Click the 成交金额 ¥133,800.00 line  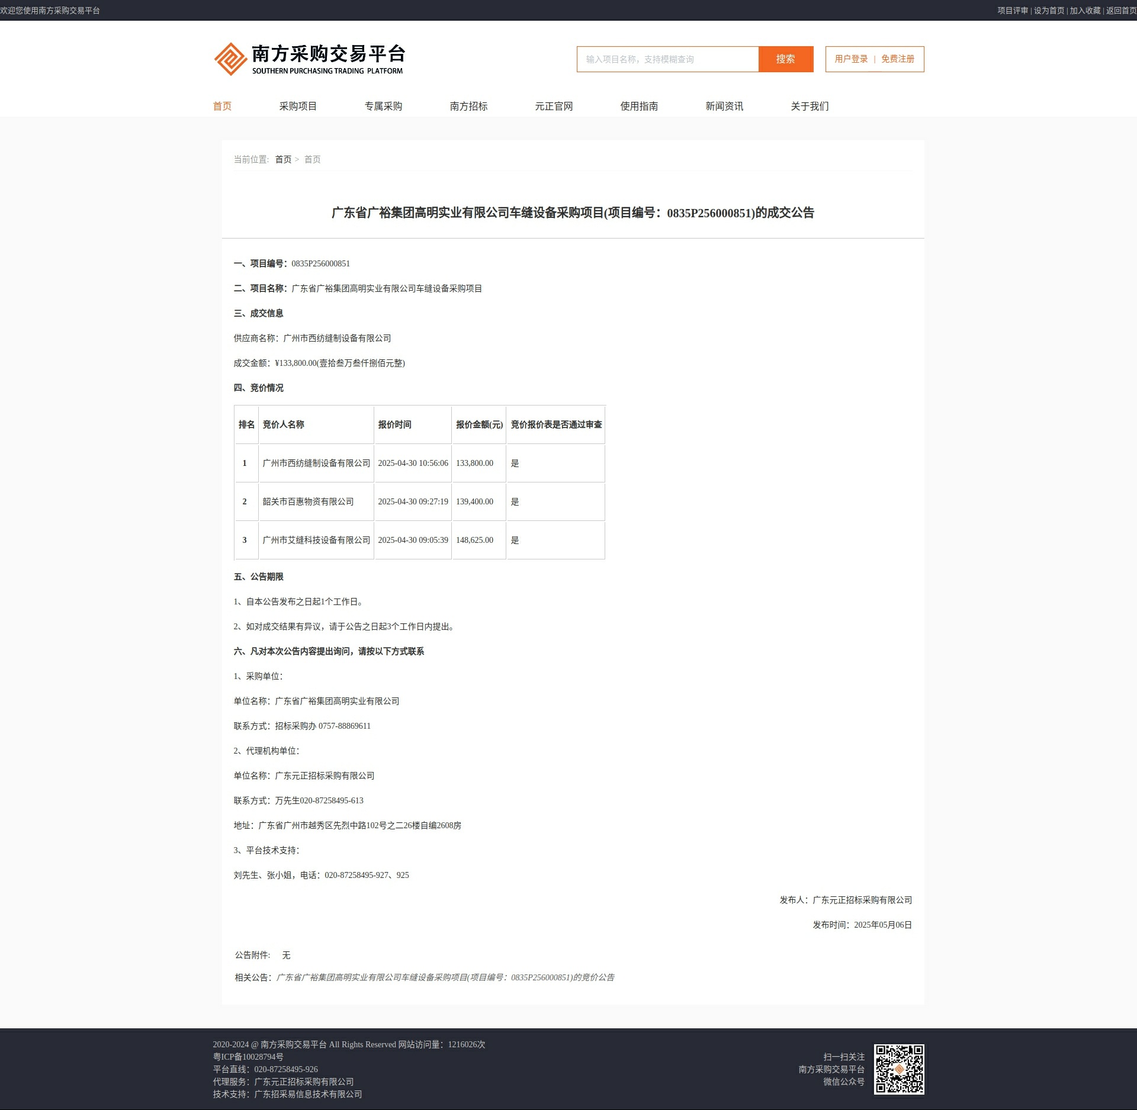click(319, 363)
